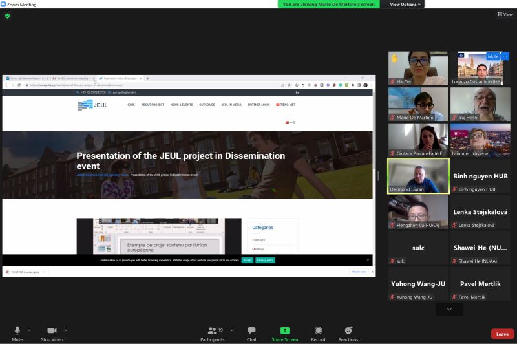
Task: Expand audio options arrow beside Mute
Action: point(29,330)
